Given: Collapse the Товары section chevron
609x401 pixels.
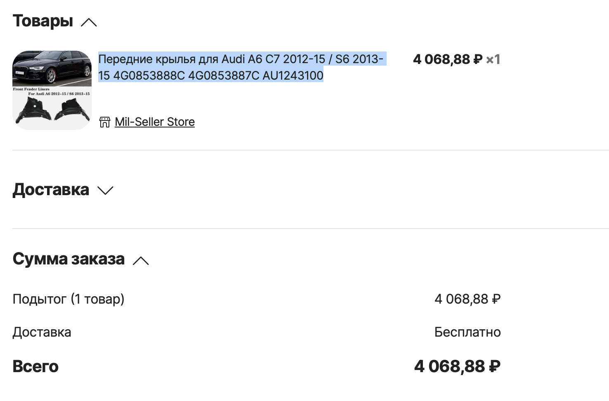Looking at the screenshot, I should [x=89, y=22].
